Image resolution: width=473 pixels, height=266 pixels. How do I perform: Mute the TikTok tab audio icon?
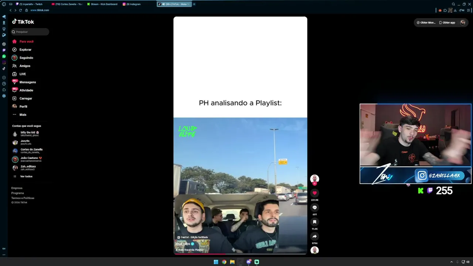pos(163,4)
